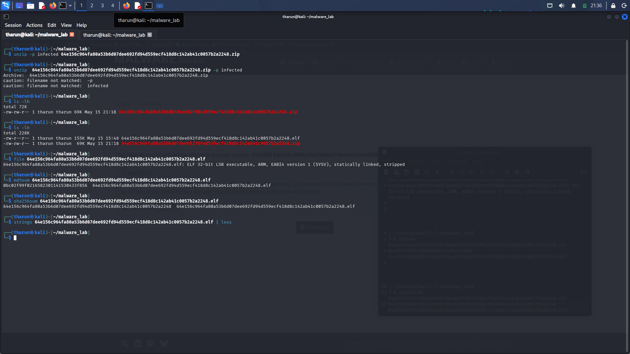Switch to workspace 4

click(113, 6)
